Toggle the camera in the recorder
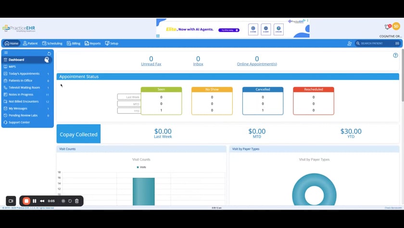Screen dimensions: 404x228 11,201
